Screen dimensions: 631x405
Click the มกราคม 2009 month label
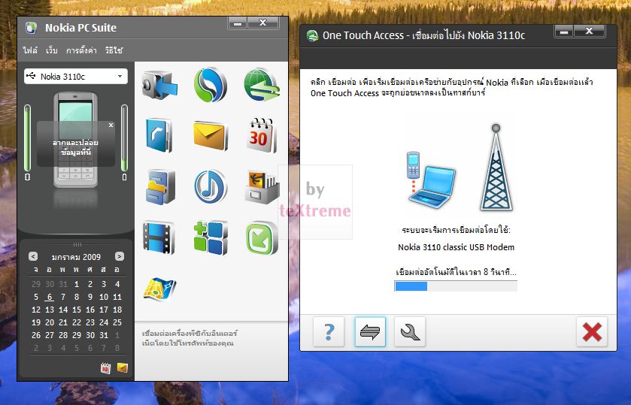(76, 256)
